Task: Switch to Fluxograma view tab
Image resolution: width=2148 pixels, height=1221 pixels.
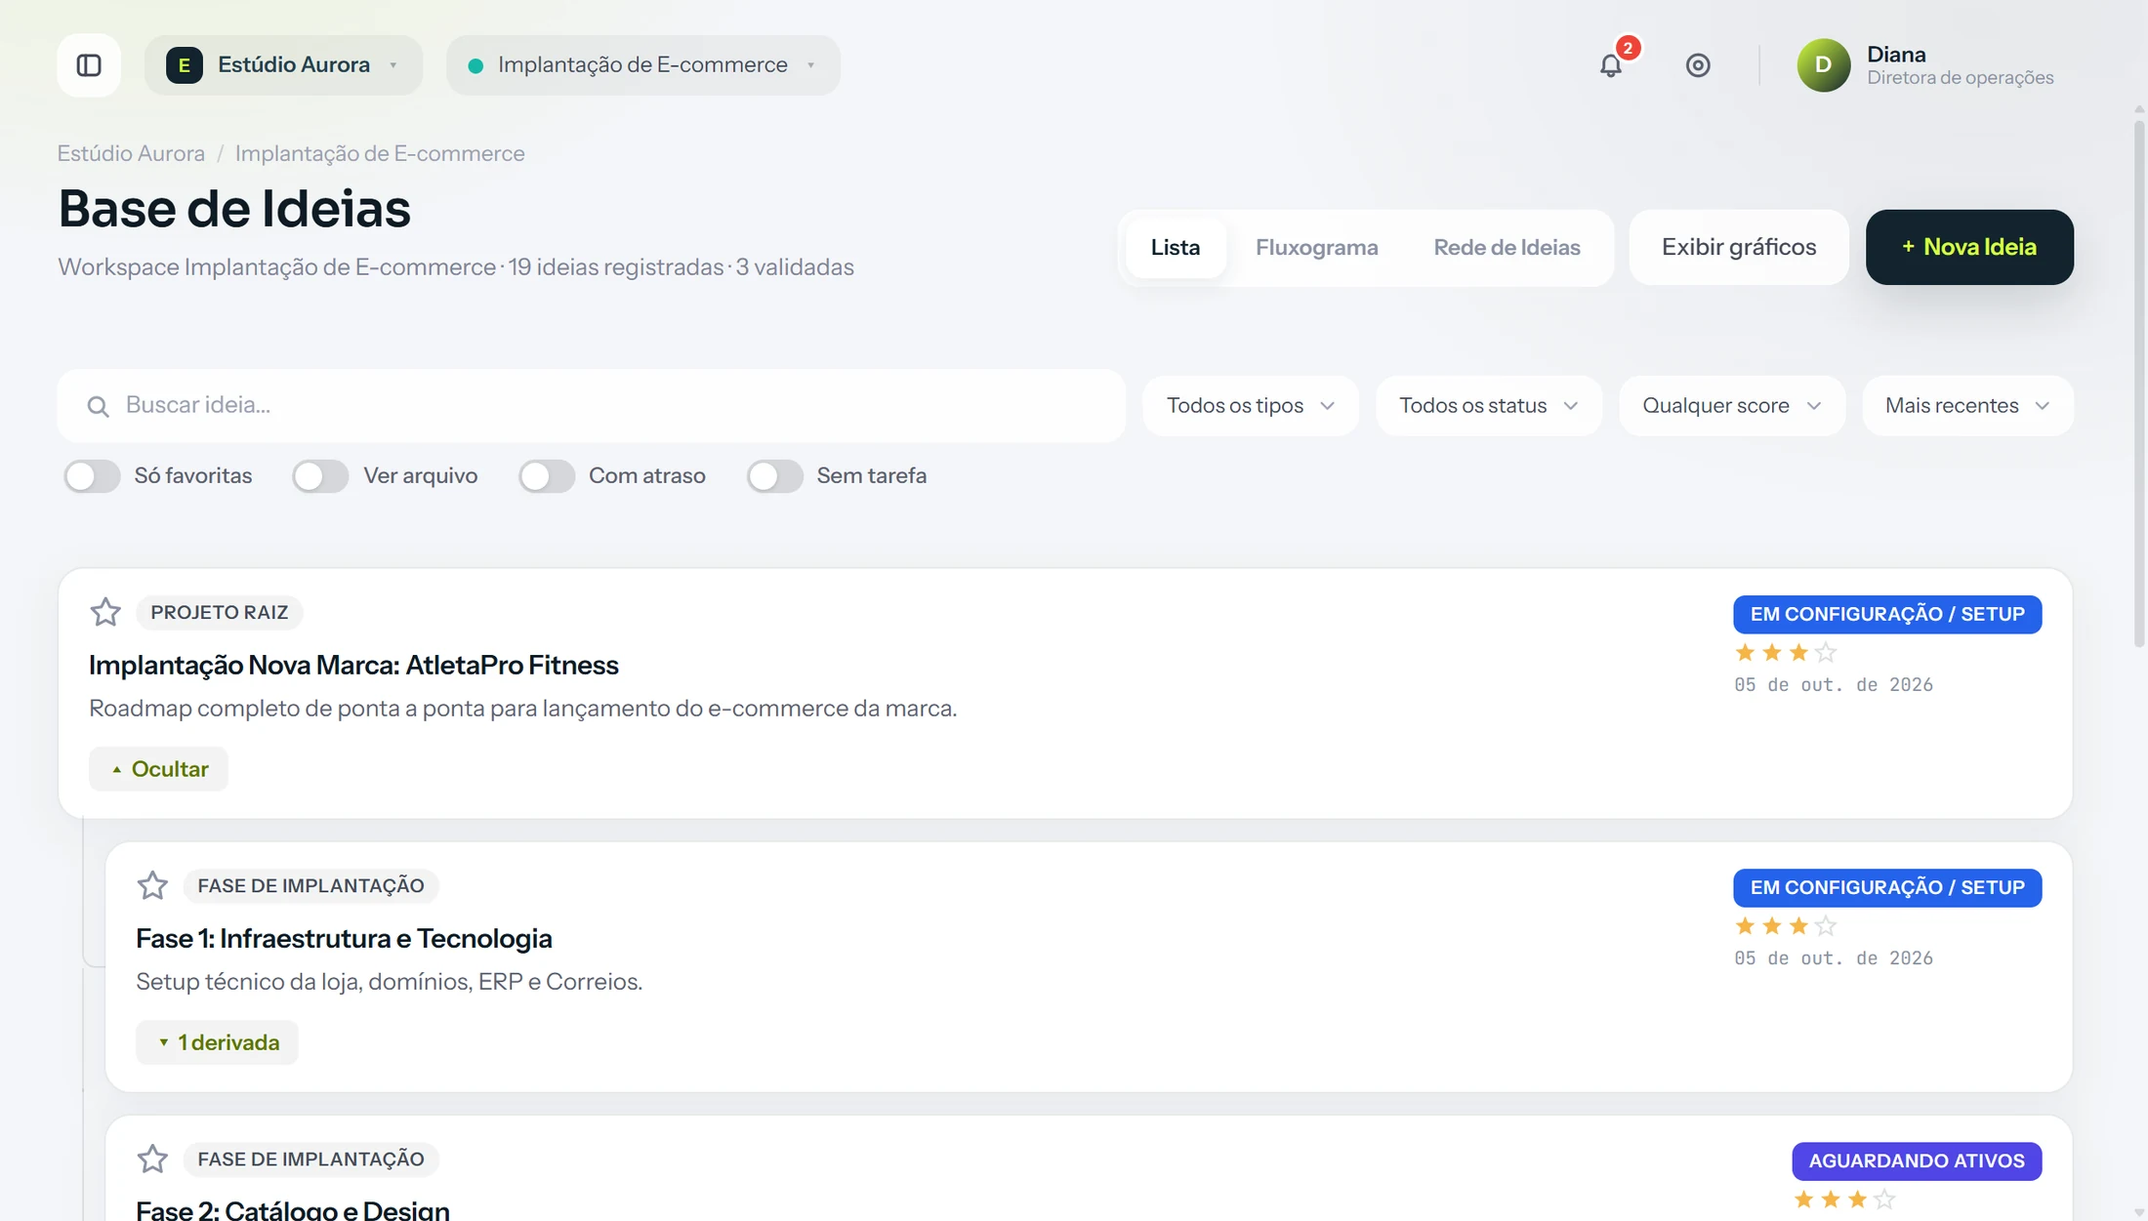Action: click(1316, 248)
